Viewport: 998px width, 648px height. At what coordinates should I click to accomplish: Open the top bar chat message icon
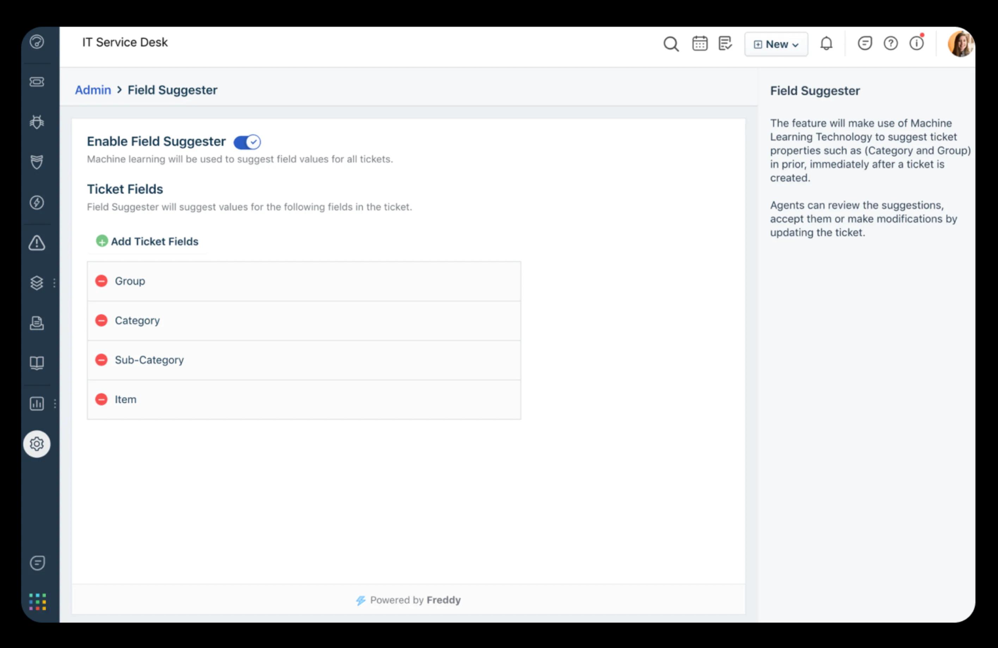click(865, 43)
